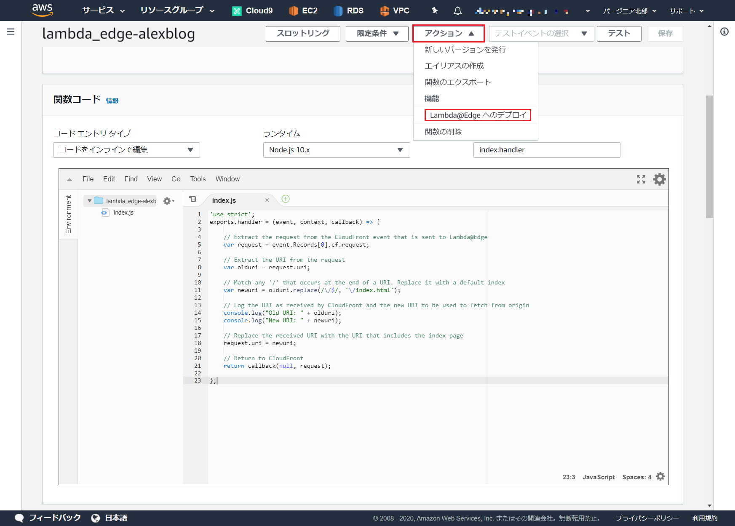Select Lambda@Edge deploy menu item
Screen dimensions: 735x526
478,115
